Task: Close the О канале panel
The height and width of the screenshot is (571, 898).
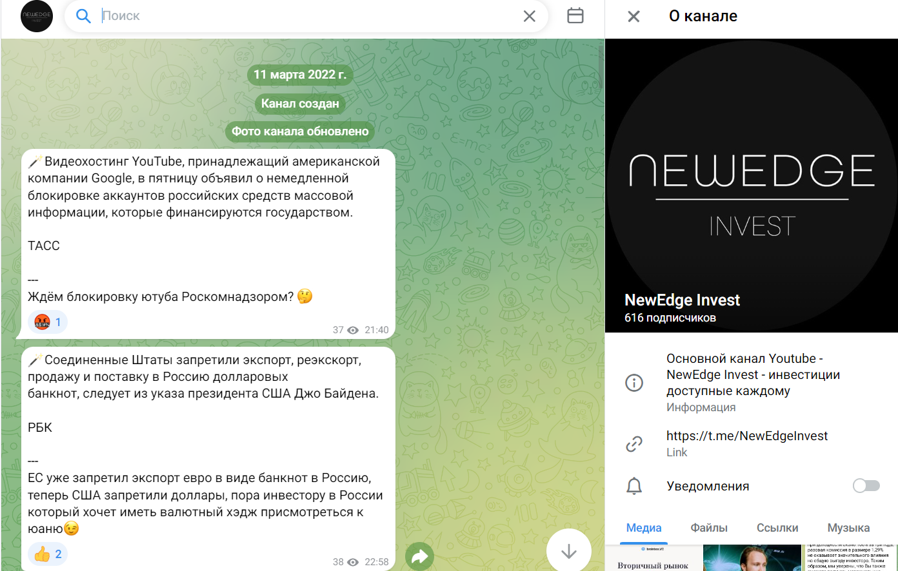Action: (x=633, y=16)
